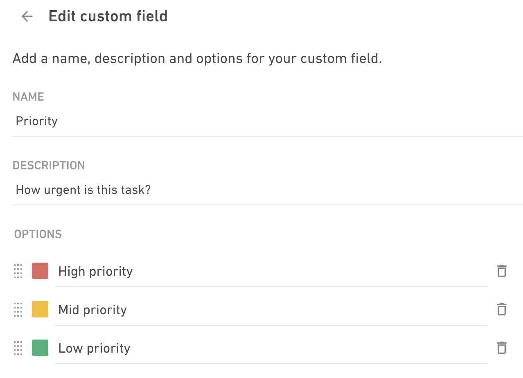This screenshot has height=378, width=523.
Task: Click the OPTIONS section label
Action: (38, 234)
